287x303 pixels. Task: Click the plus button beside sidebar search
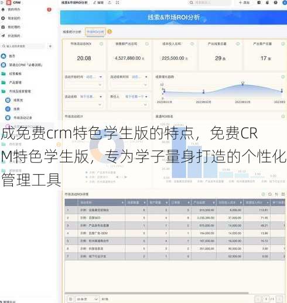(50, 46)
